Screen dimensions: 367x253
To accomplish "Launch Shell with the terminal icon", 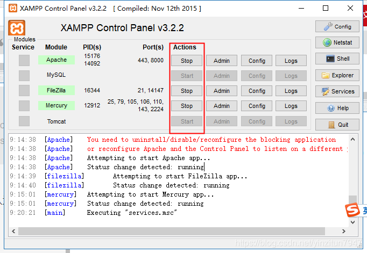I will pos(337,59).
